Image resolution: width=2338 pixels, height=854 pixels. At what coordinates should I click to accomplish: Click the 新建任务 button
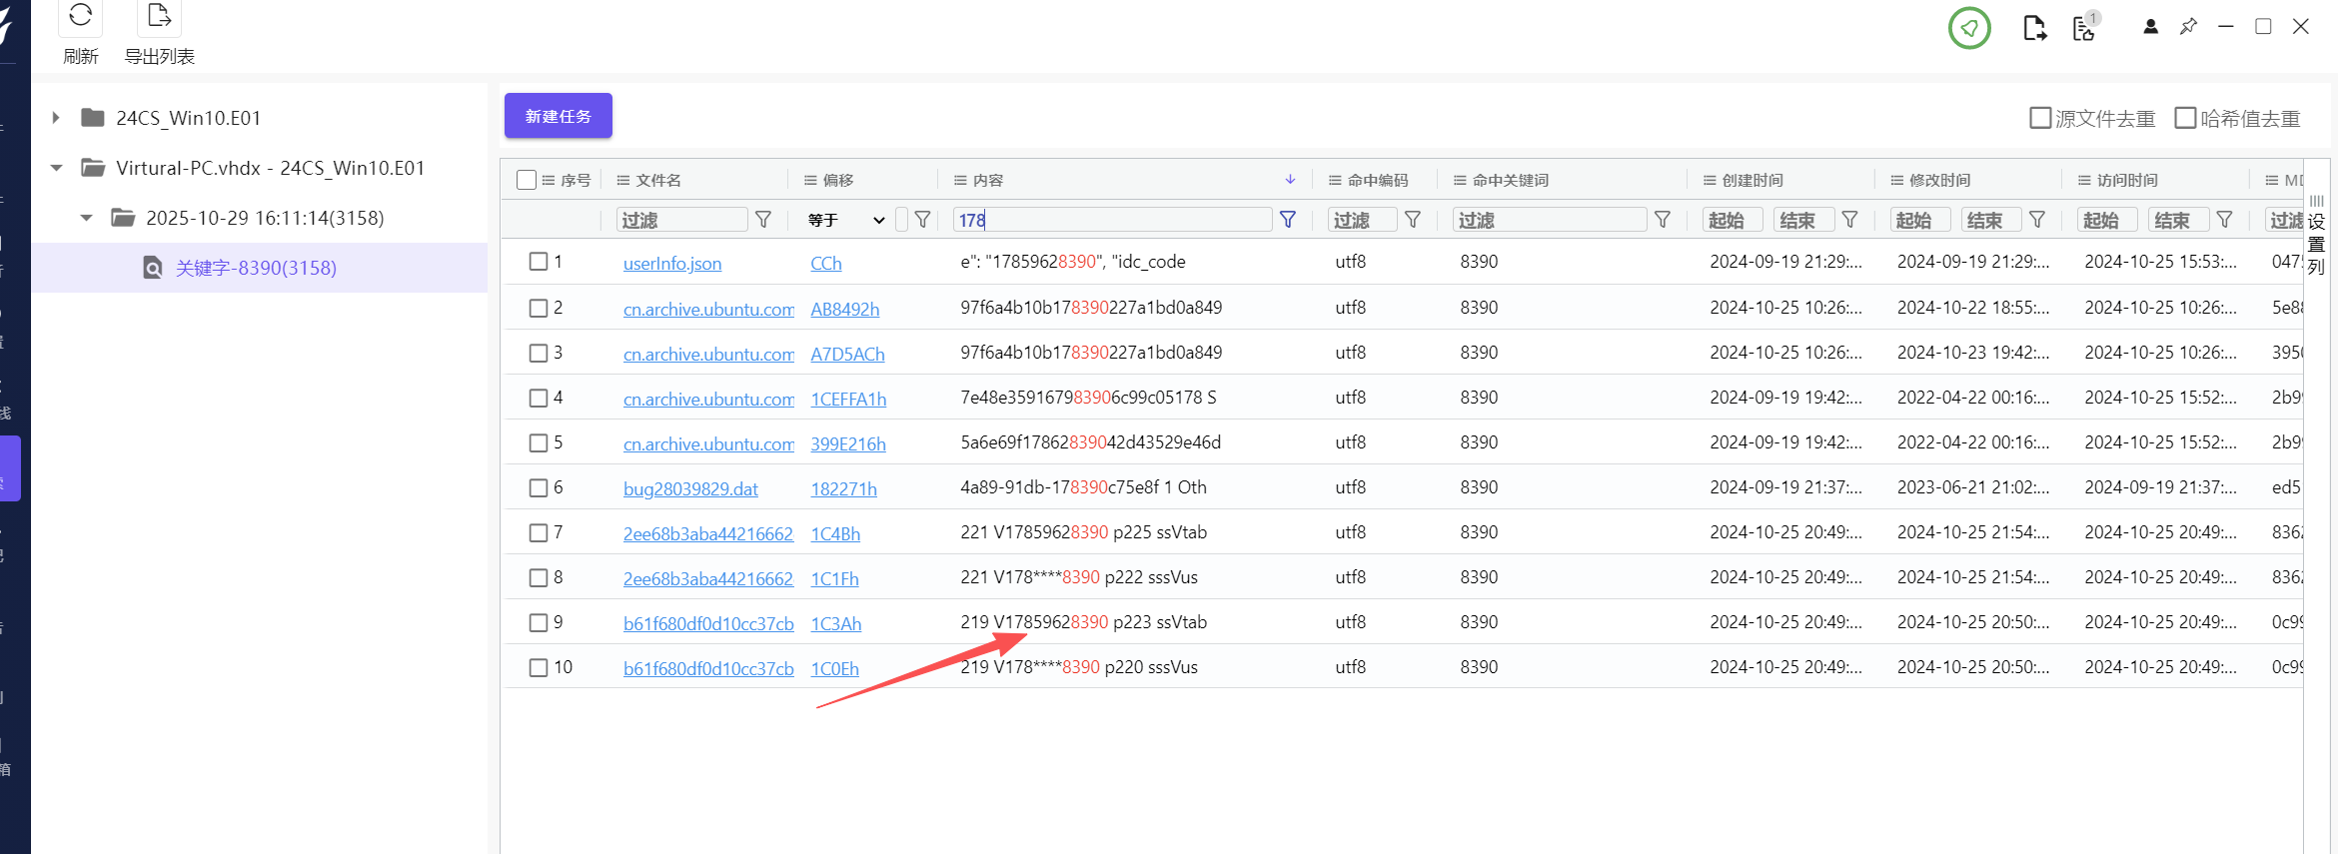(559, 116)
